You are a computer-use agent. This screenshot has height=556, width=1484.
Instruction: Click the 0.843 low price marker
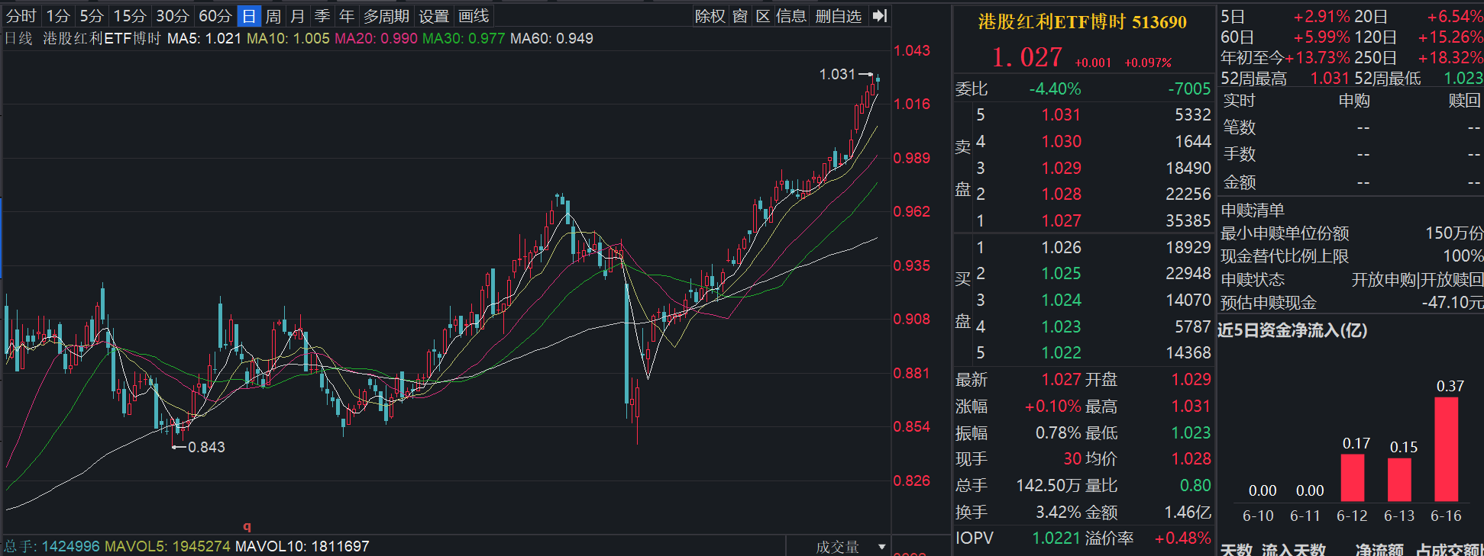[207, 447]
